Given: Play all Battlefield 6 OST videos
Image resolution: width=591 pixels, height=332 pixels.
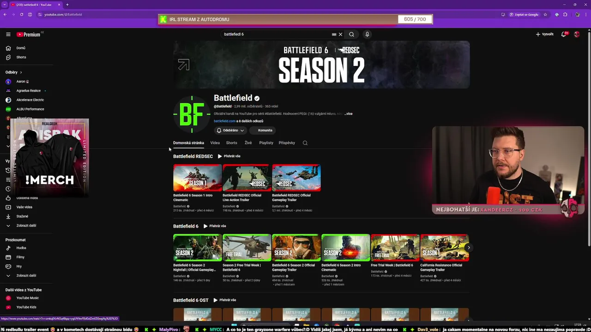Looking at the screenshot, I should pyautogui.click(x=225, y=300).
